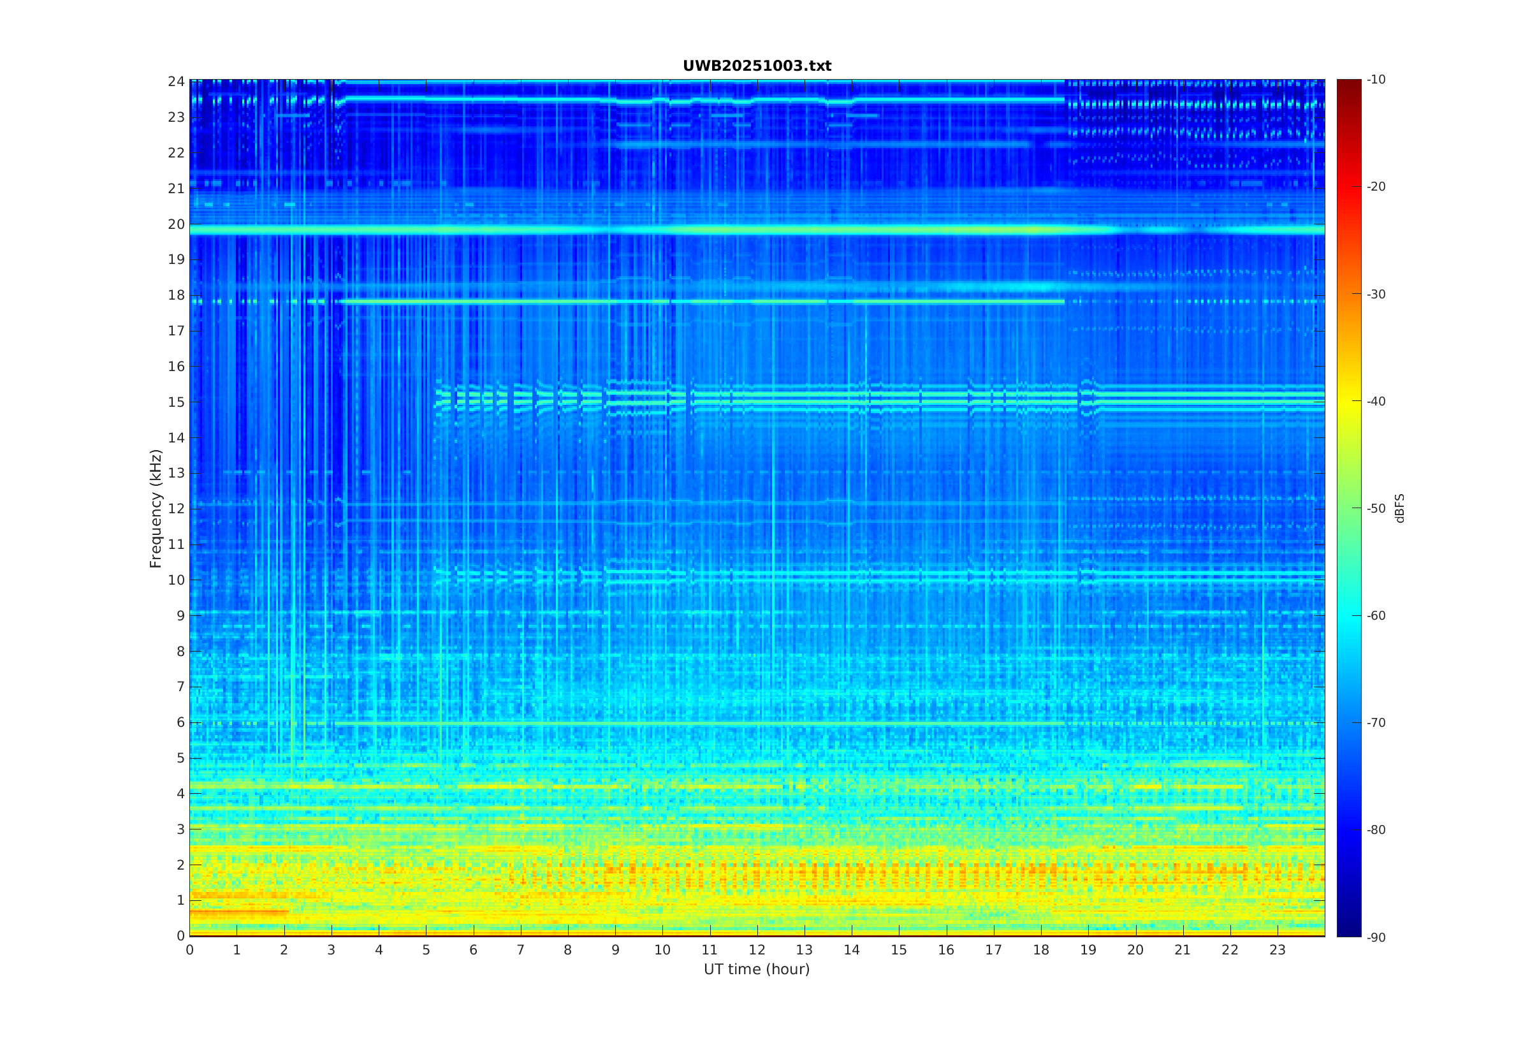Click the bright 19.8 kHz line at 12 hours

click(x=757, y=230)
